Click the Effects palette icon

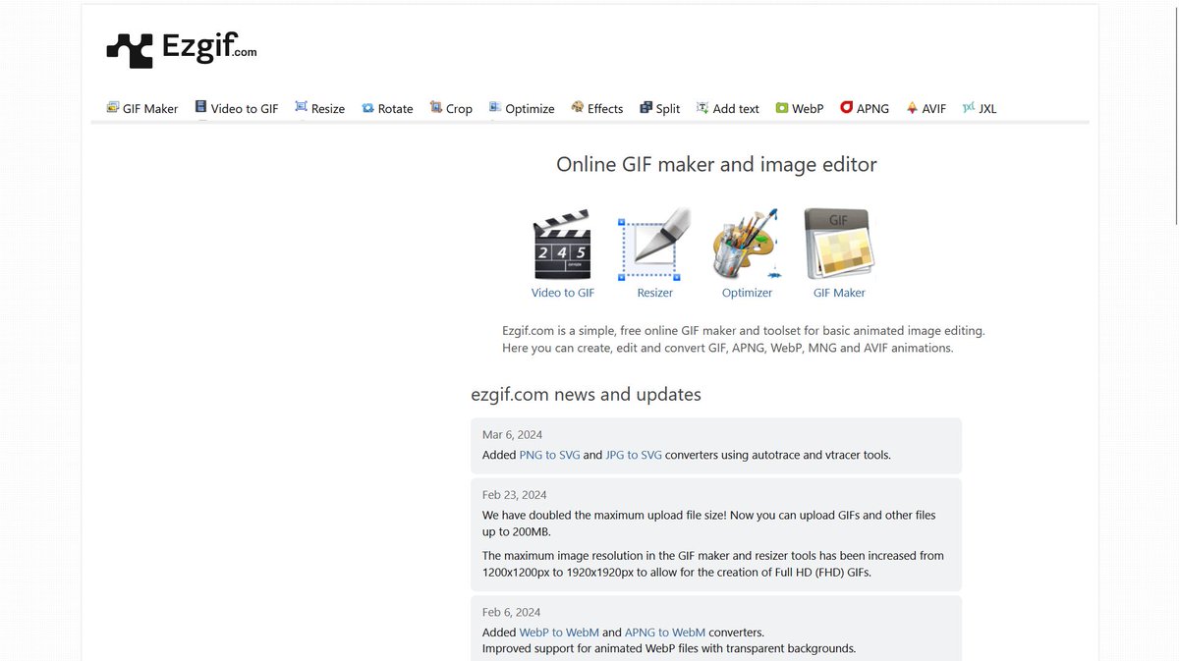click(x=578, y=107)
